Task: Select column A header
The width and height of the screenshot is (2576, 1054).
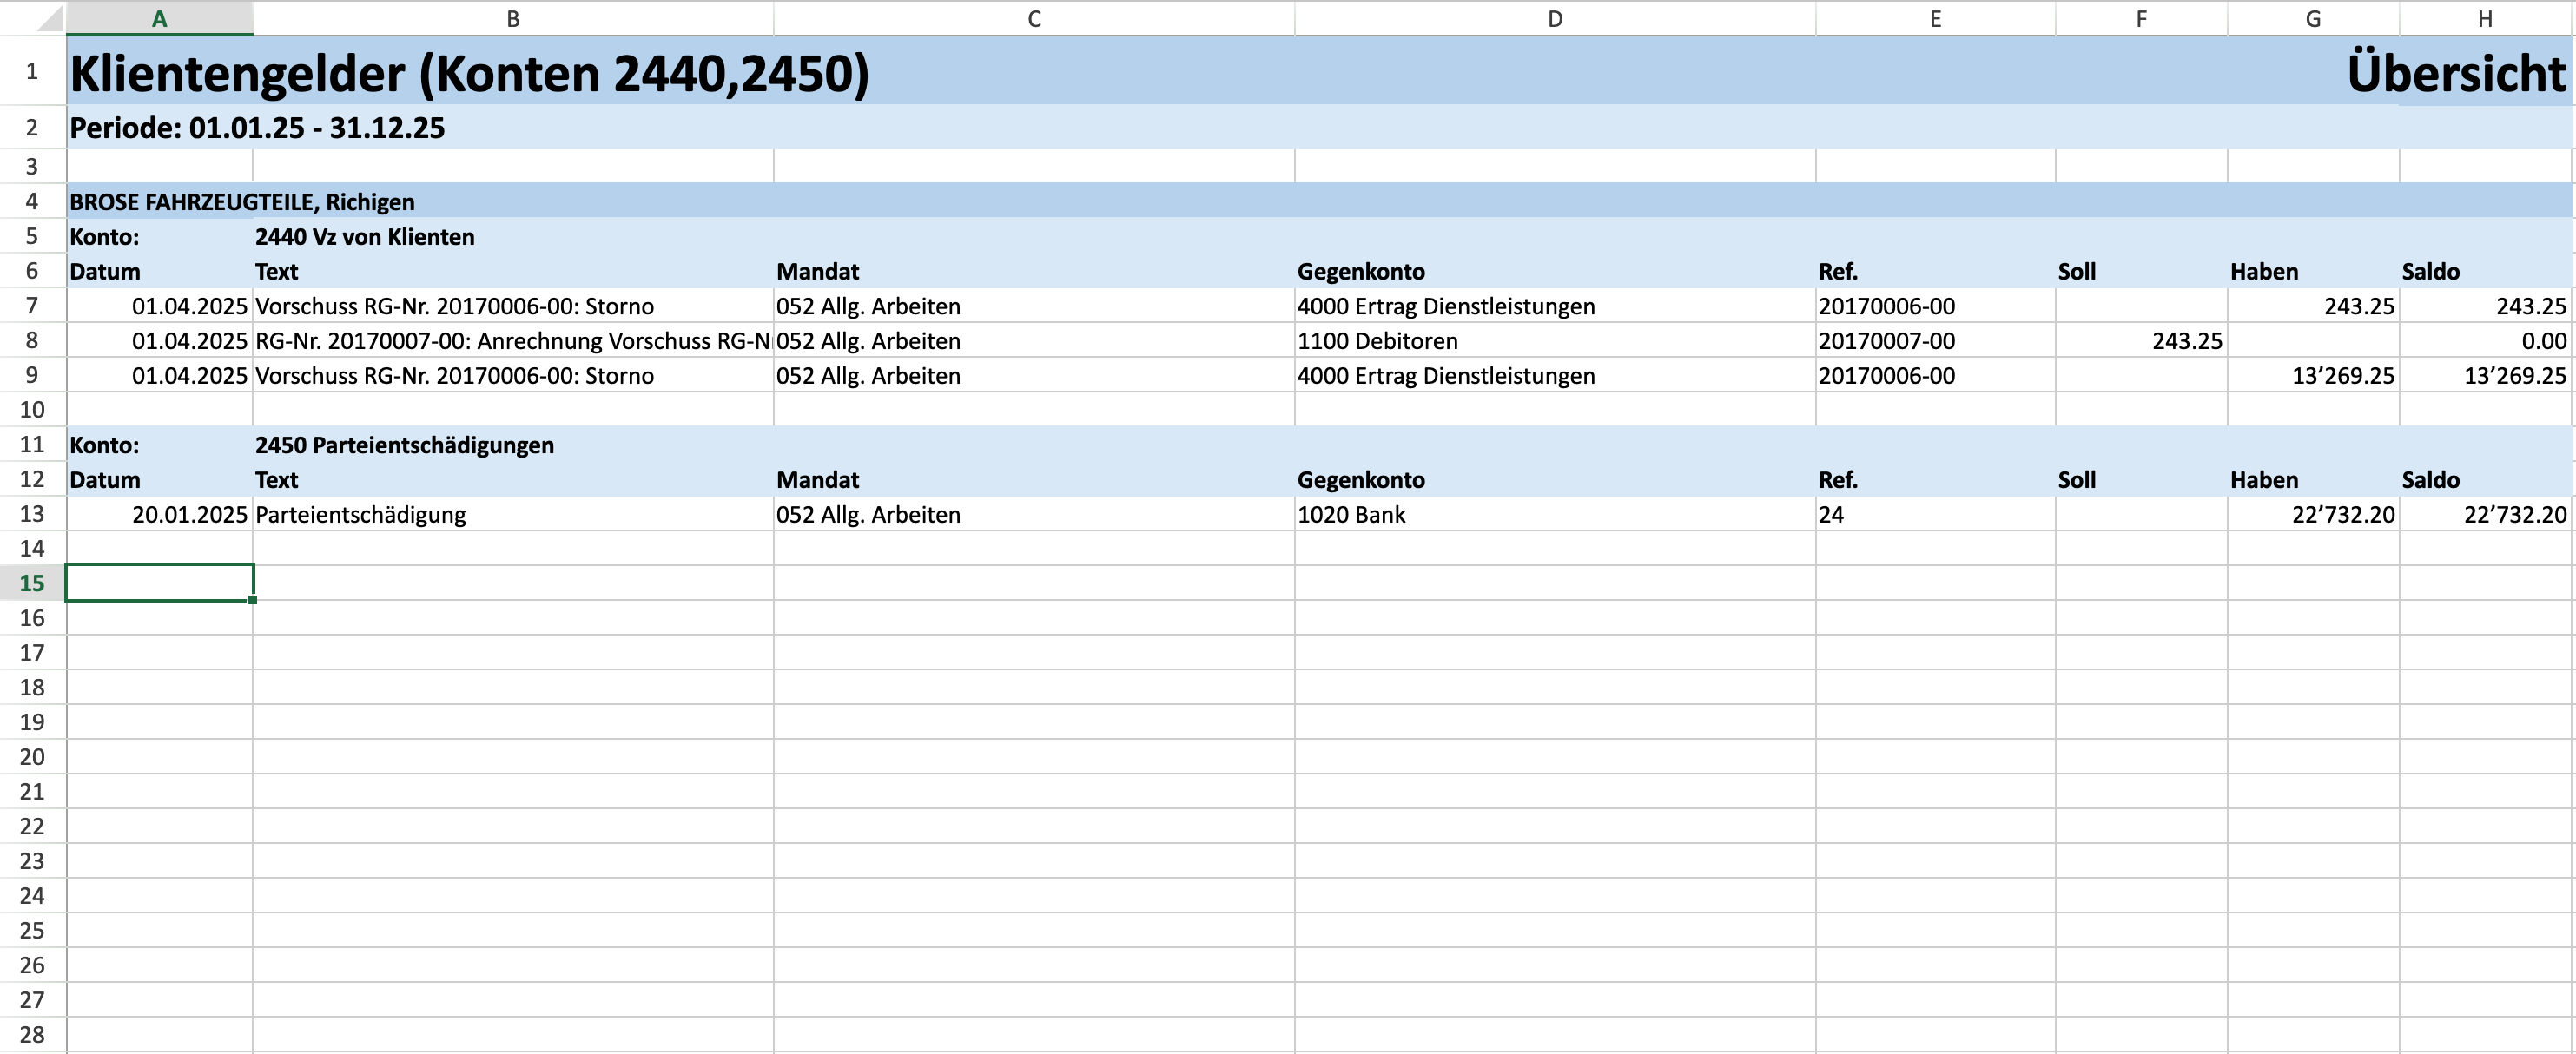Action: (159, 19)
